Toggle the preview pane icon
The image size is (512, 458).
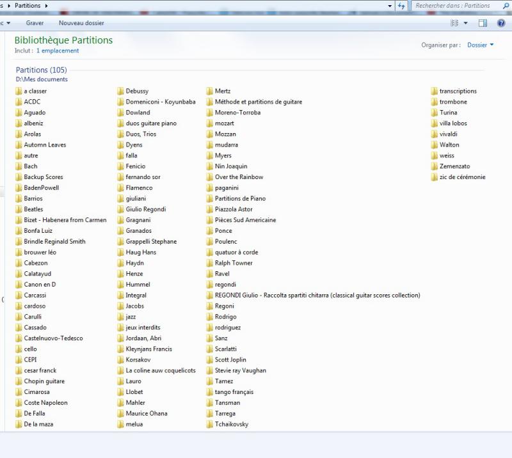tap(483, 23)
